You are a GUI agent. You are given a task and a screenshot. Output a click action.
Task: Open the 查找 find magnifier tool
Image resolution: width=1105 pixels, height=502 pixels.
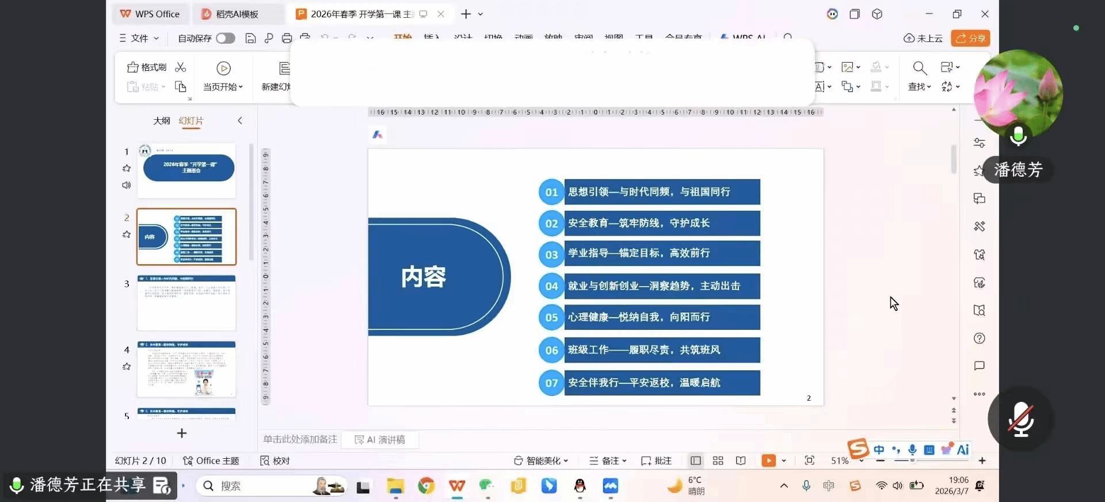920,69
